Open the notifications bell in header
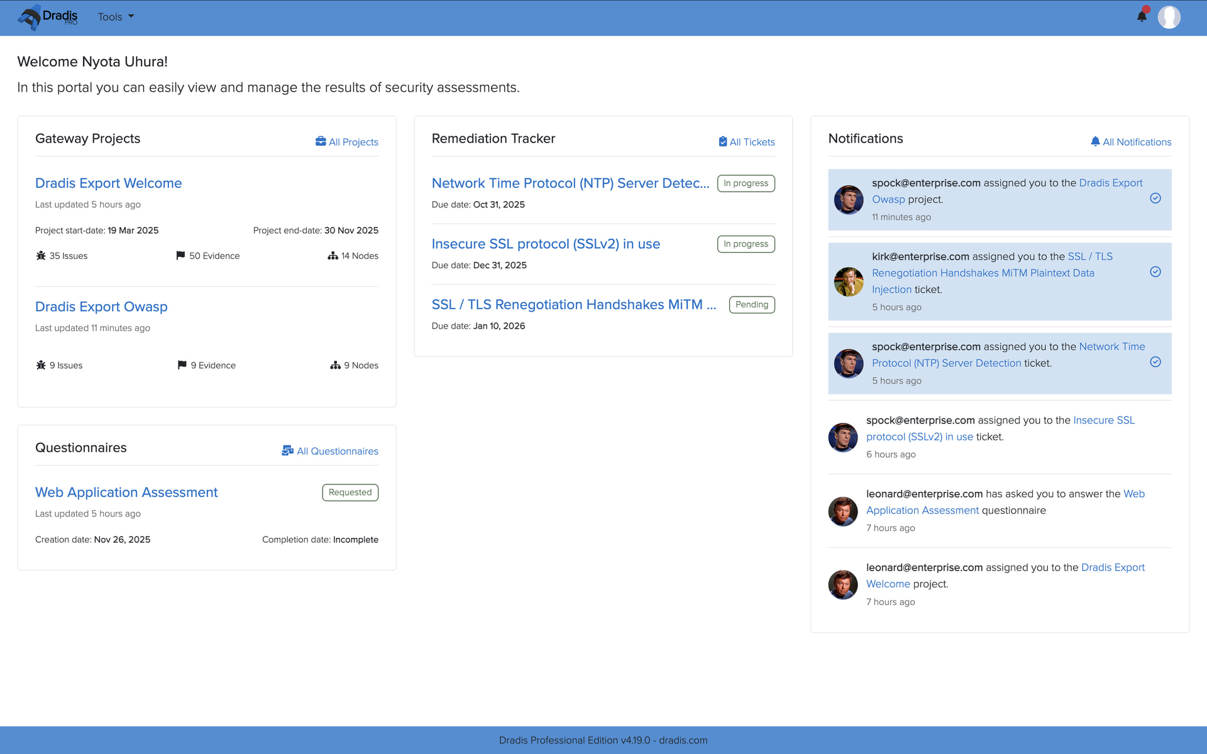This screenshot has width=1207, height=754. (1142, 16)
